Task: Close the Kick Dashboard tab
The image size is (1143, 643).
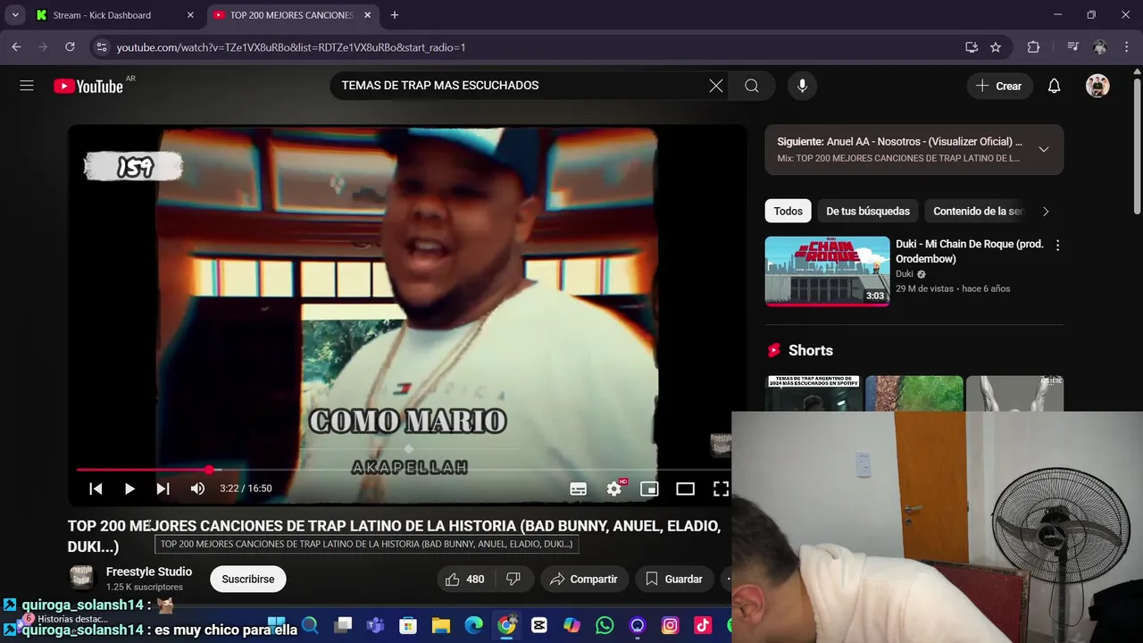Action: tap(190, 15)
